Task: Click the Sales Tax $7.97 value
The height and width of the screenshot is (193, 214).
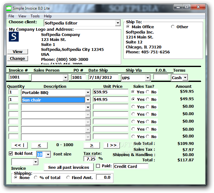Action: coord(188,150)
